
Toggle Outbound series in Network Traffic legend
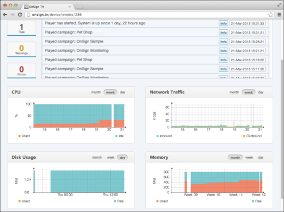[252, 136]
